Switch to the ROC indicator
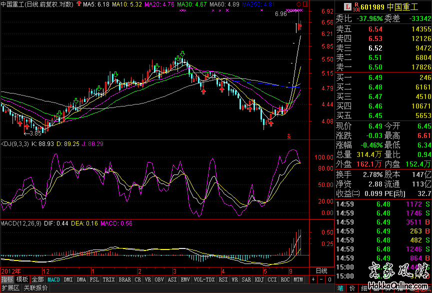This screenshot has width=432, height=293. point(285,279)
